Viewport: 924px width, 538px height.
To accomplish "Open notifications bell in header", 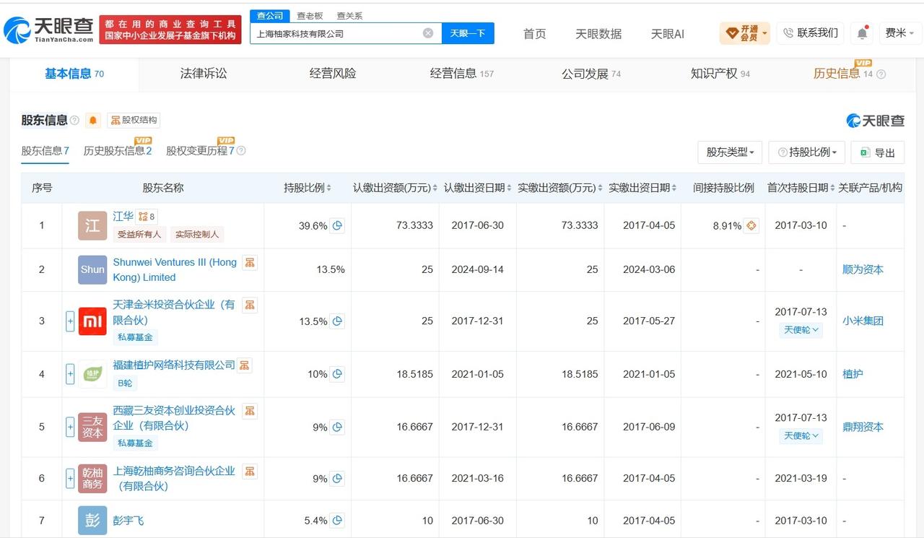I will pos(862,33).
